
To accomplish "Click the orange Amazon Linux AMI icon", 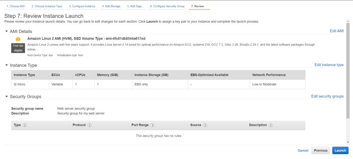I will (18, 39).
